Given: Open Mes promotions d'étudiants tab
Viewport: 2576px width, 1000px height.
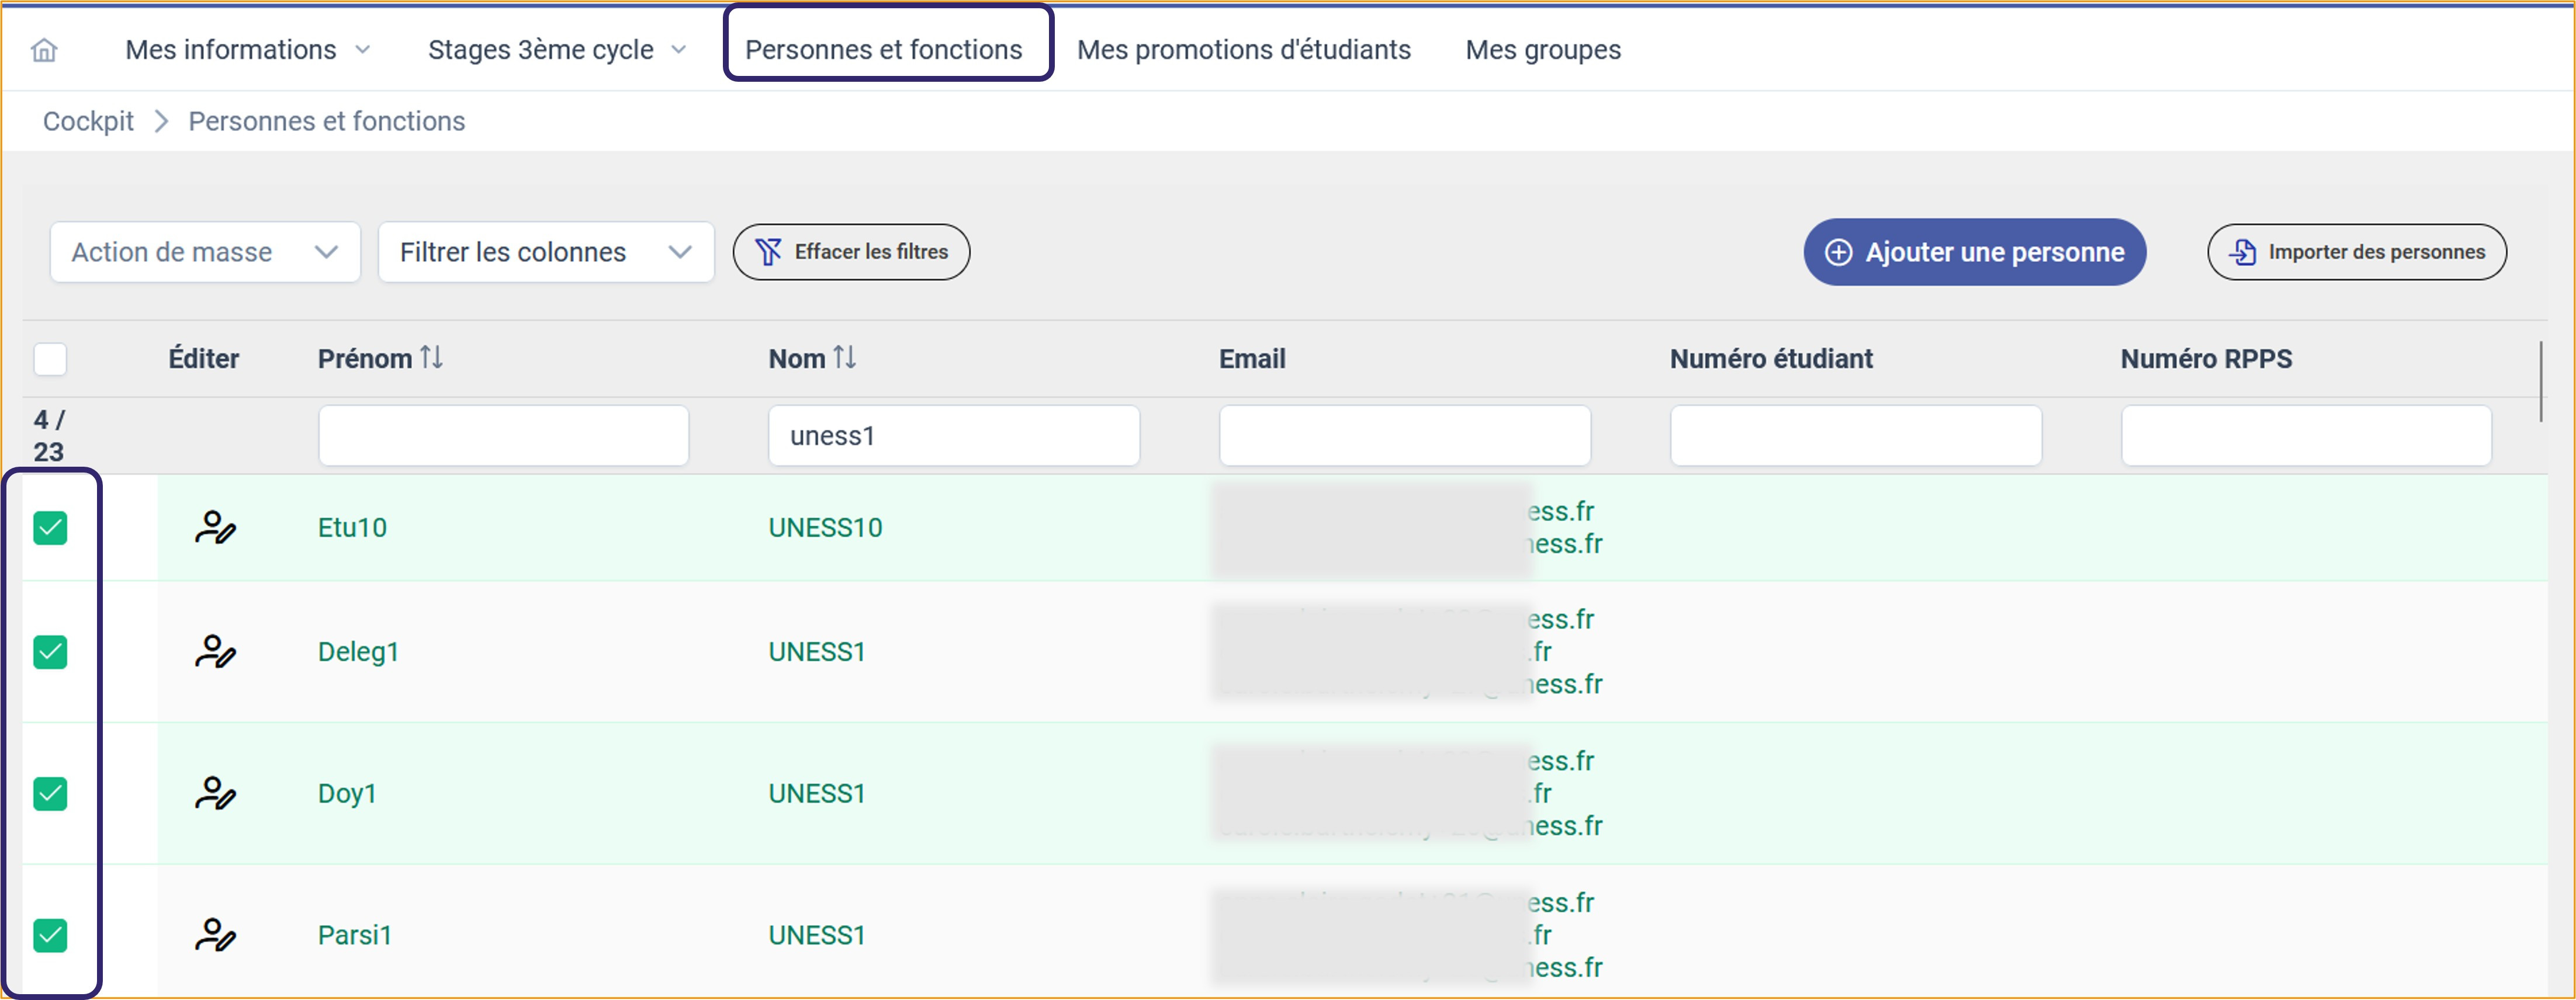Looking at the screenshot, I should pyautogui.click(x=1243, y=50).
